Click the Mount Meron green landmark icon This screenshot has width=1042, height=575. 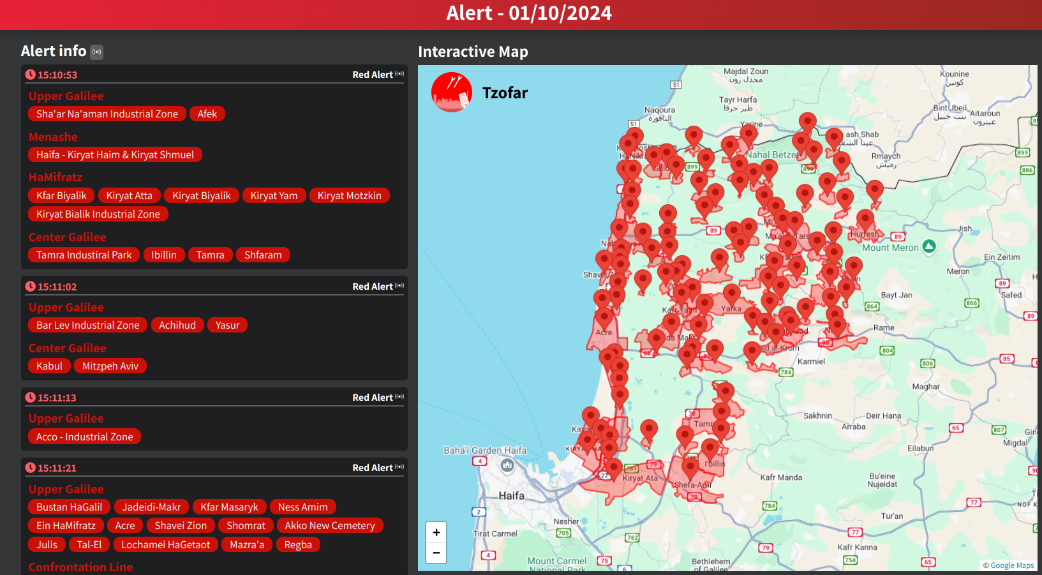(929, 246)
